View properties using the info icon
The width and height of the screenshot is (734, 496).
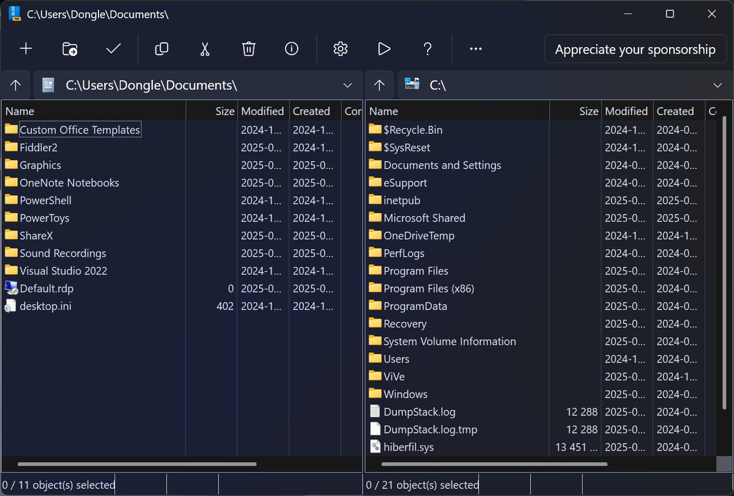coord(291,49)
